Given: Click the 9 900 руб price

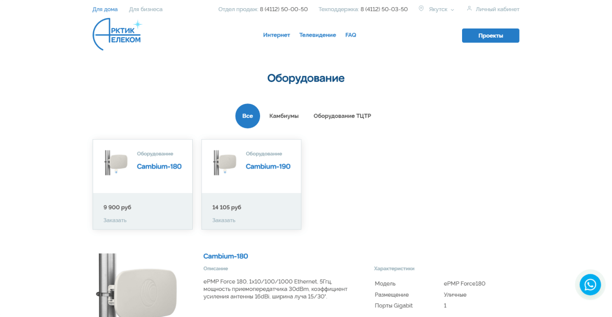Looking at the screenshot, I should tap(117, 207).
